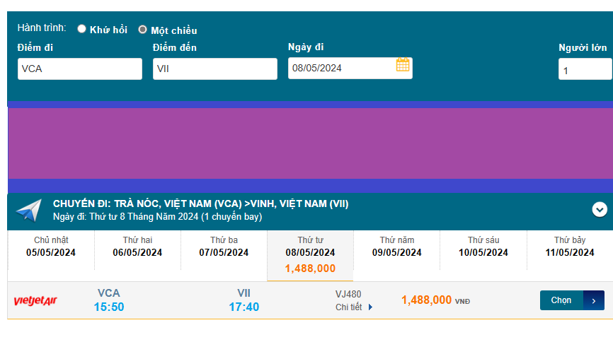Select the Khứ hồi round-trip option
Image resolution: width=613 pixels, height=342 pixels.
(82, 29)
